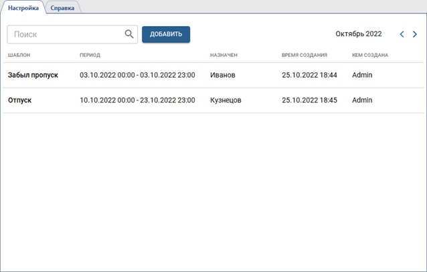Sort by the ПЕРИОД column header
The width and height of the screenshot is (427, 272).
tap(90, 55)
